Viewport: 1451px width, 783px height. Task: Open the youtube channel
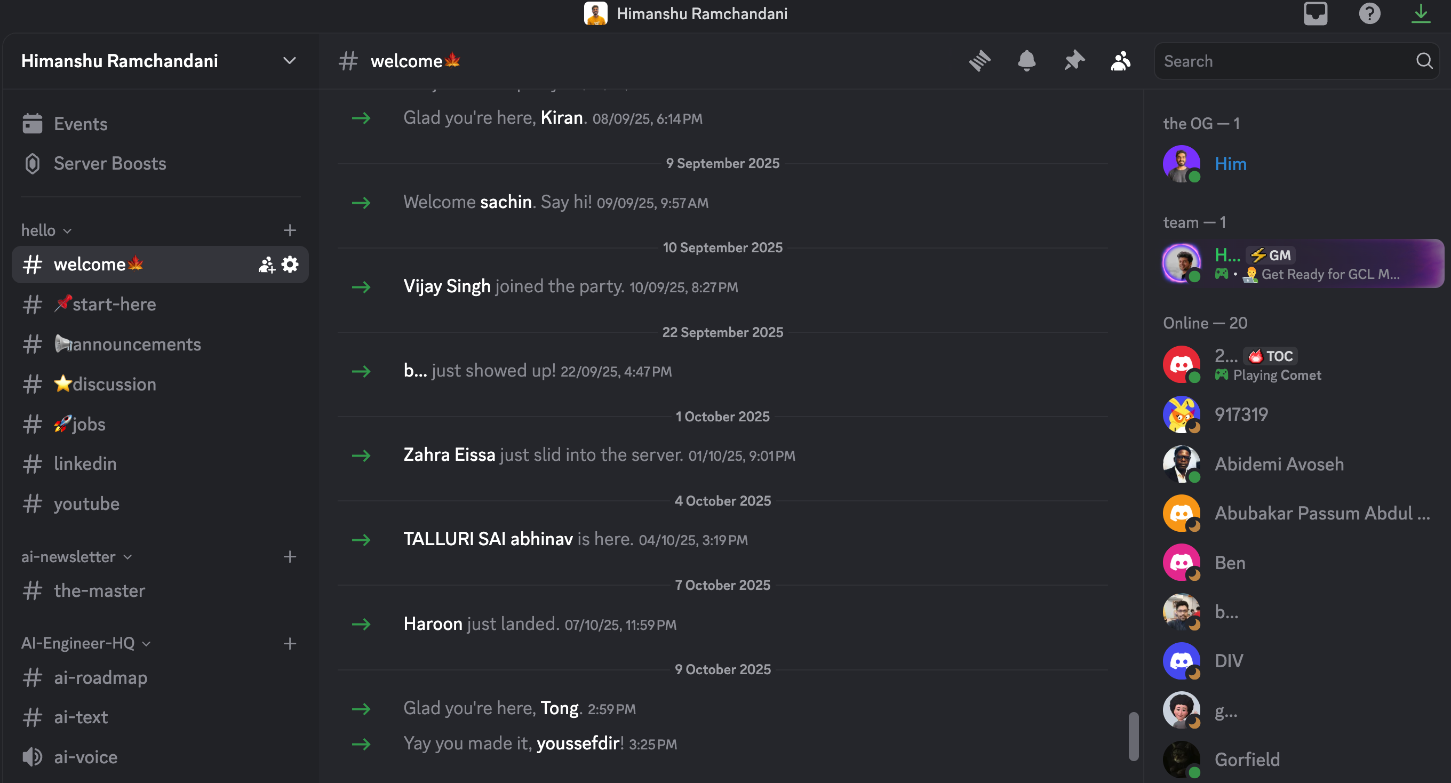87,504
